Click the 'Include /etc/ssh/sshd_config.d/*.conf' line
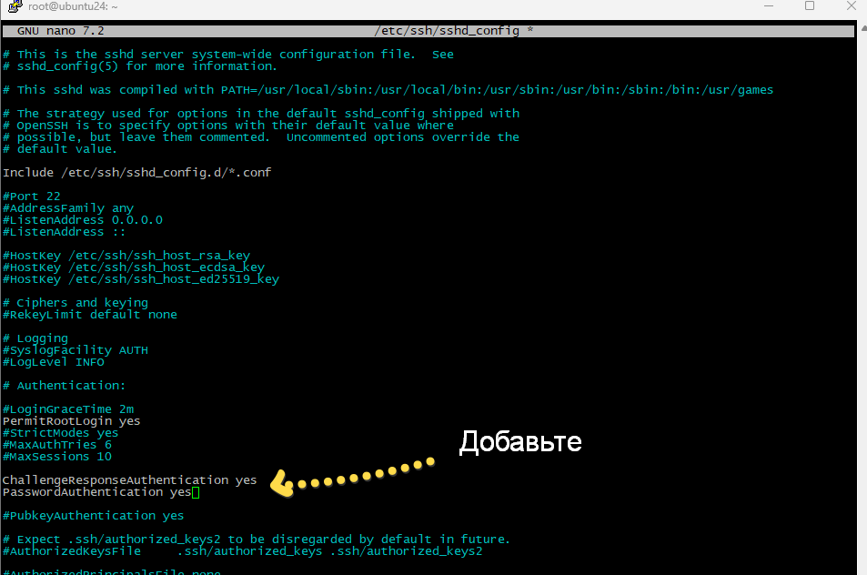 pyautogui.click(x=136, y=172)
